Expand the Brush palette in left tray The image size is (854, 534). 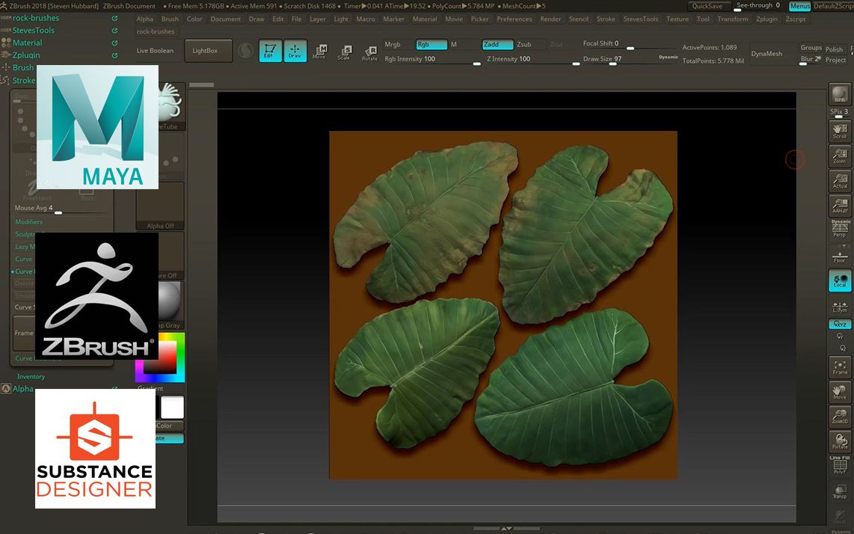[x=23, y=67]
